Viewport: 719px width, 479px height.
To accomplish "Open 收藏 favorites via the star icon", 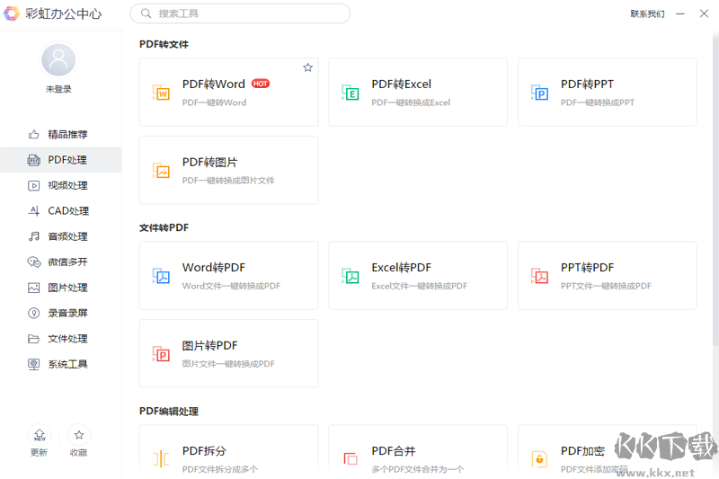I will coord(79,435).
